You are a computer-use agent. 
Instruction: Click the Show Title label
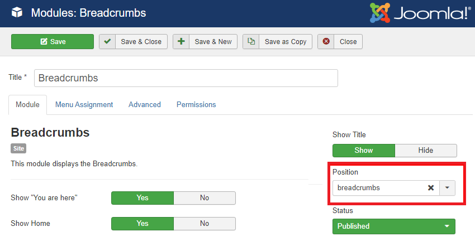(349, 134)
